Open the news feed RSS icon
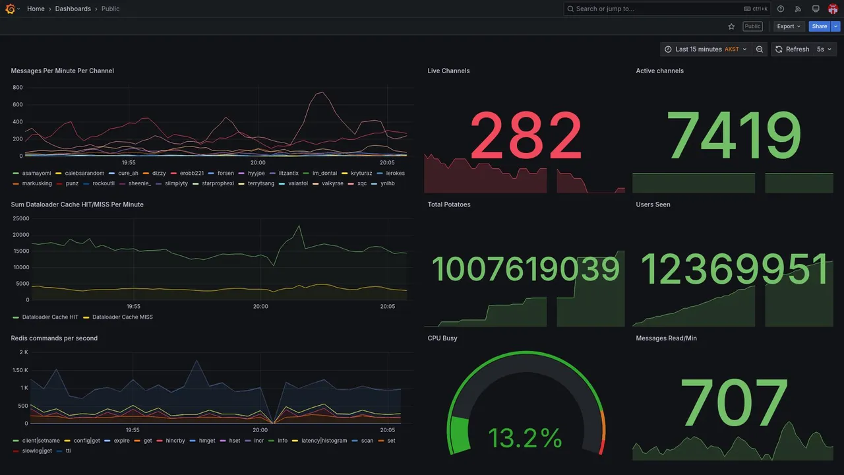The width and height of the screenshot is (844, 475). tap(798, 9)
